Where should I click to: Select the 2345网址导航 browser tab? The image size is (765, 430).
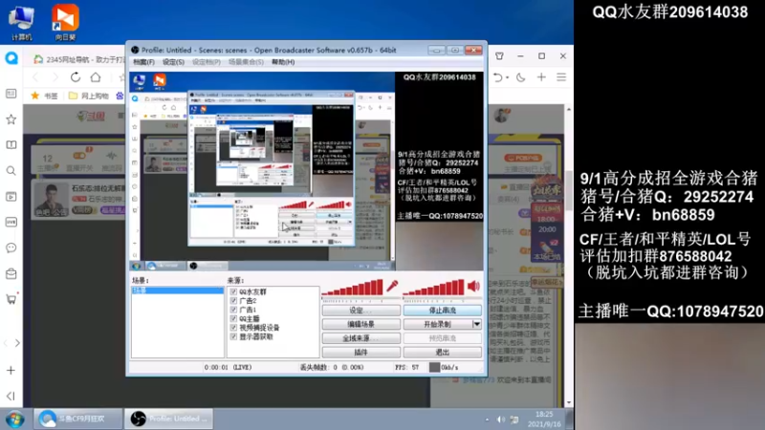pyautogui.click(x=78, y=59)
